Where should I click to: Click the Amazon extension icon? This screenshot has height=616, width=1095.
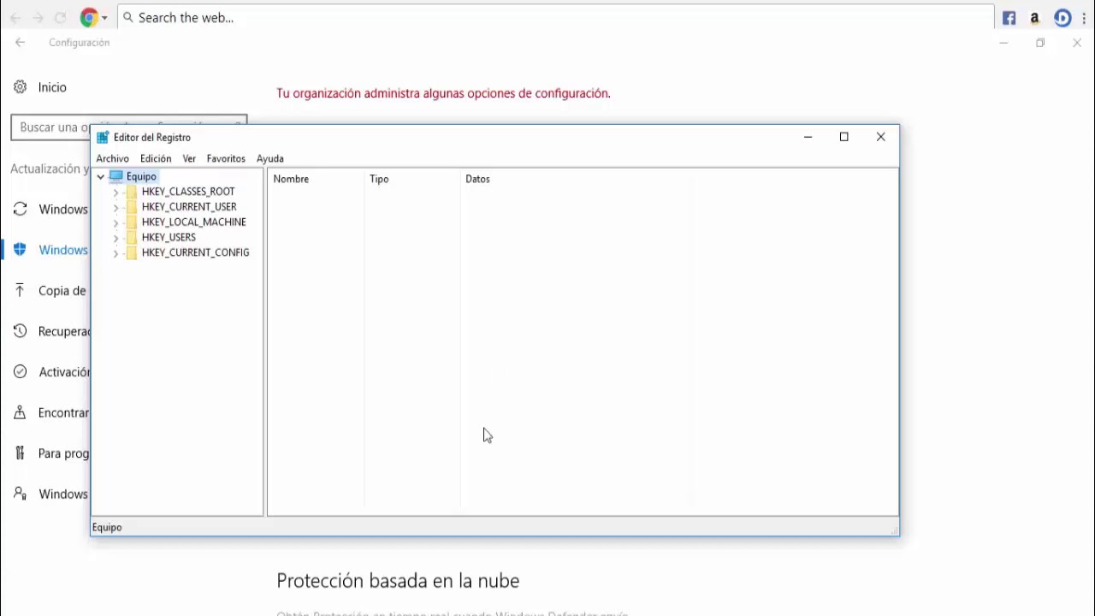pos(1035,18)
